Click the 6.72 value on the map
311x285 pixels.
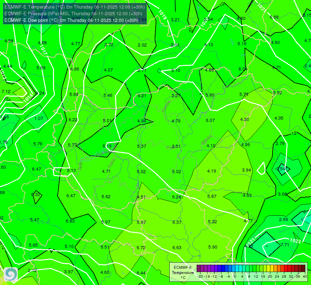[141, 248]
